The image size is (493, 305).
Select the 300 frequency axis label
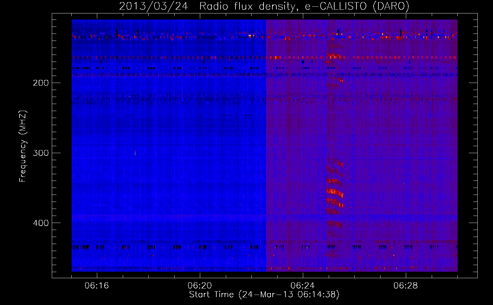[x=41, y=153]
